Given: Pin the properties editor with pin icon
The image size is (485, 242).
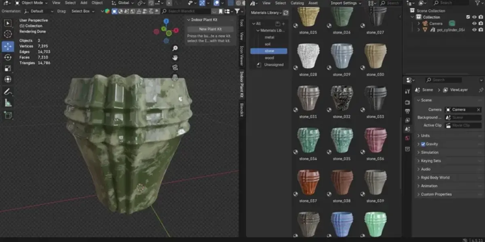Looking at the screenshot, I should (x=481, y=90).
